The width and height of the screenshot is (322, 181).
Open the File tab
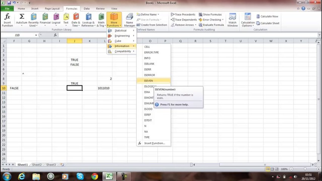pos(7,9)
